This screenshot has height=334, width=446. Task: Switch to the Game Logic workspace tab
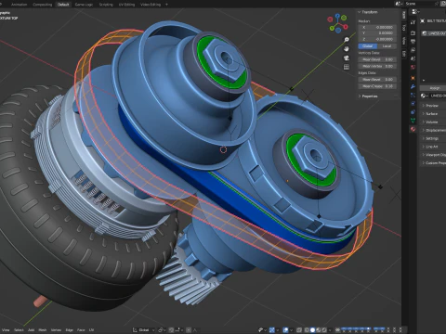pyautogui.click(x=84, y=5)
